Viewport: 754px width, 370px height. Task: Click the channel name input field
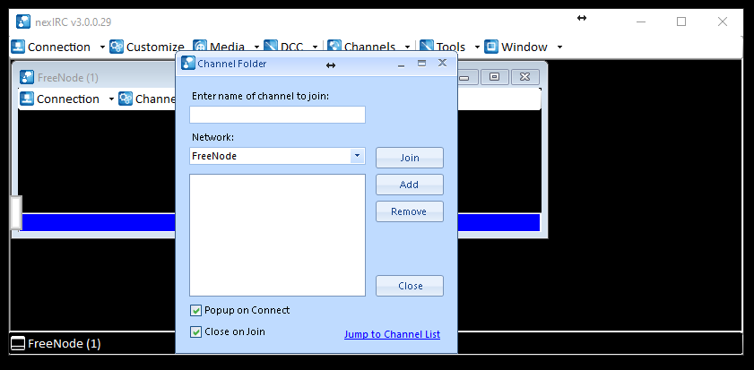277,115
